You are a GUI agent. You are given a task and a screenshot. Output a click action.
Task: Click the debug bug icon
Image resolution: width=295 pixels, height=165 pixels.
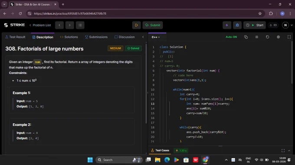(x=237, y=25)
